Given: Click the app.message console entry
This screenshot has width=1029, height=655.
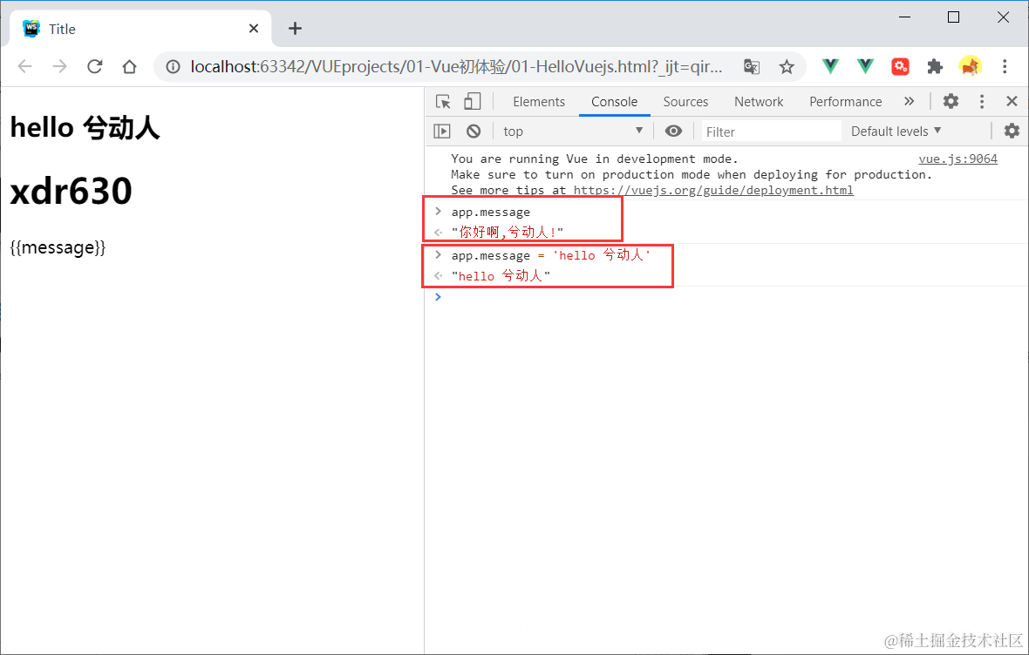Looking at the screenshot, I should coord(490,212).
